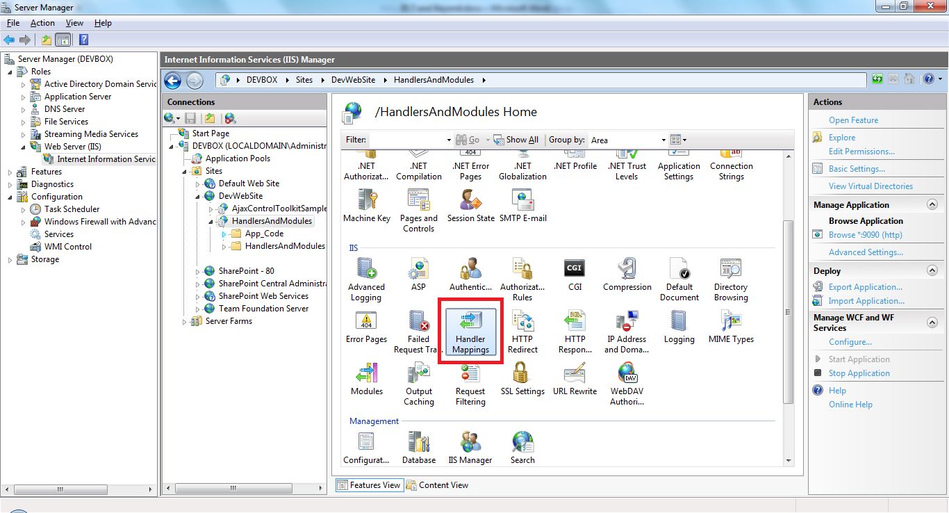Open the Database management icon
Screen dimensions: 949x513
[x=418, y=448]
